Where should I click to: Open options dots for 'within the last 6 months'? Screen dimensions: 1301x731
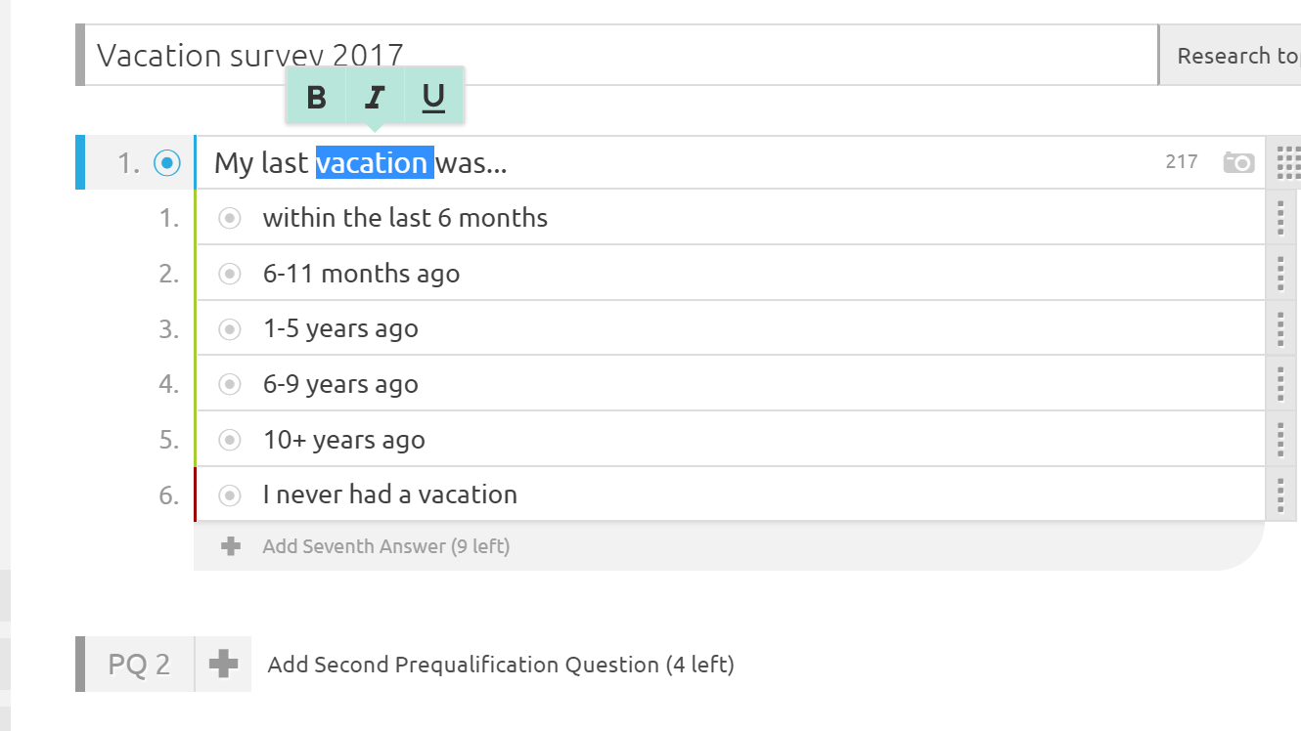1280,218
